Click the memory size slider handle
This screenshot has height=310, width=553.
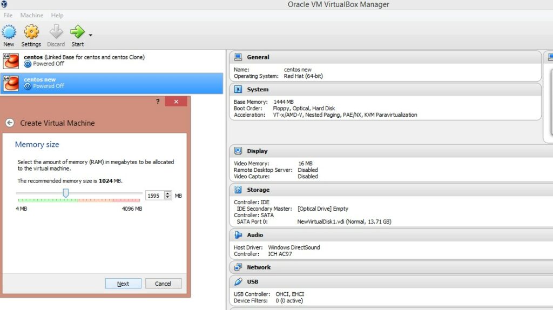coord(65,193)
